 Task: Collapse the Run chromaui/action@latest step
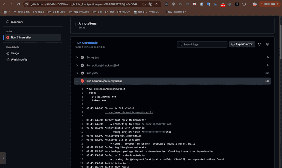tap(77, 81)
